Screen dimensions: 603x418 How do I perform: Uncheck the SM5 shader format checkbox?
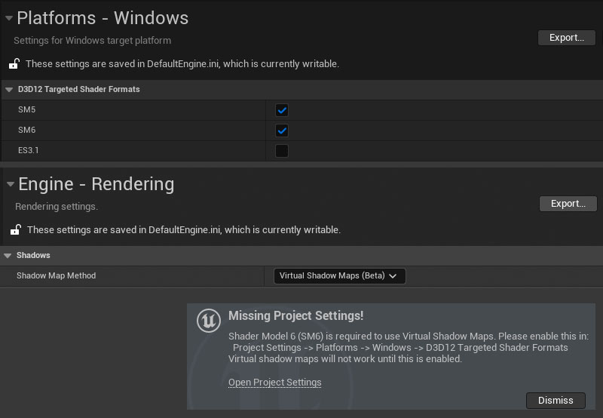pyautogui.click(x=282, y=110)
